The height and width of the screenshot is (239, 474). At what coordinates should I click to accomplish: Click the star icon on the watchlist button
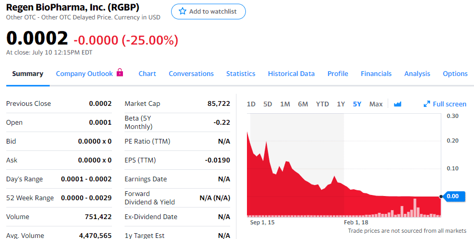coord(183,11)
